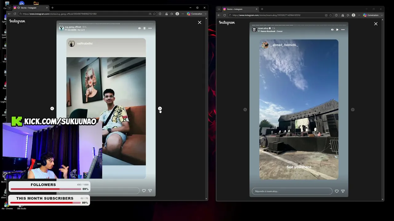
Task: Open the _.ahmed_.ferchichi._ mention in the story
Action: click(x=284, y=45)
